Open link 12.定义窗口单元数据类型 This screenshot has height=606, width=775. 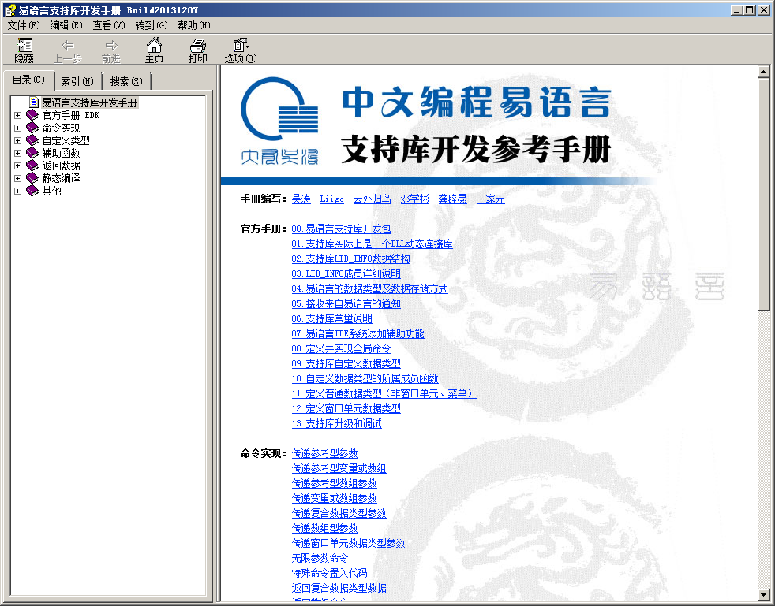click(x=346, y=408)
